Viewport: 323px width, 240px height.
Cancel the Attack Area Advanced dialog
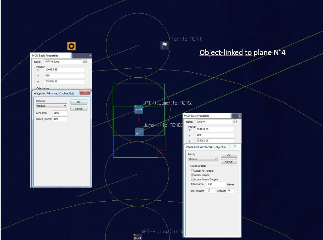tap(229, 162)
